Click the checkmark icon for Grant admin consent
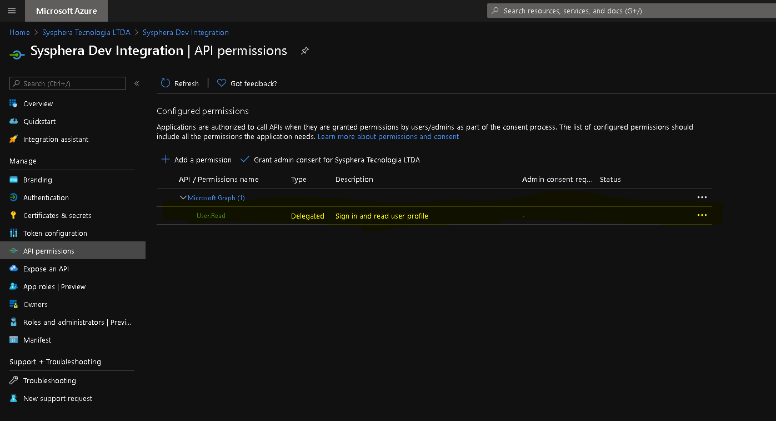Image resolution: width=776 pixels, height=421 pixels. (244, 159)
